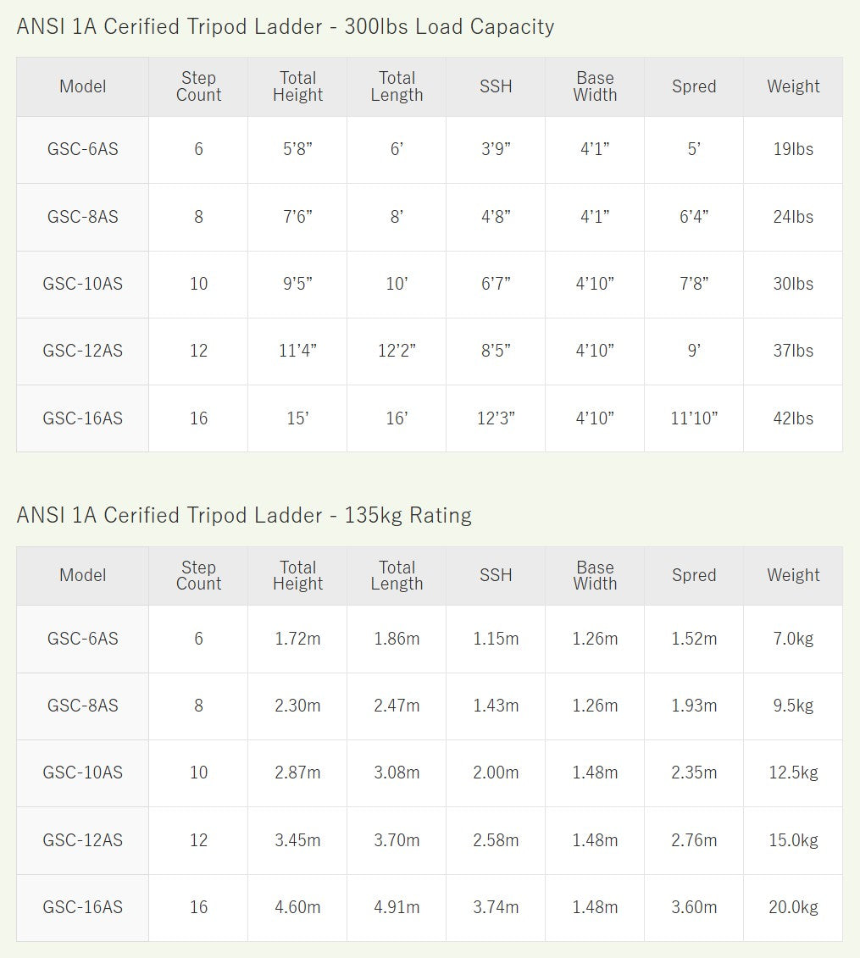860x958 pixels.
Task: Select GSC-6AS model in imperial table
Action: tap(82, 149)
